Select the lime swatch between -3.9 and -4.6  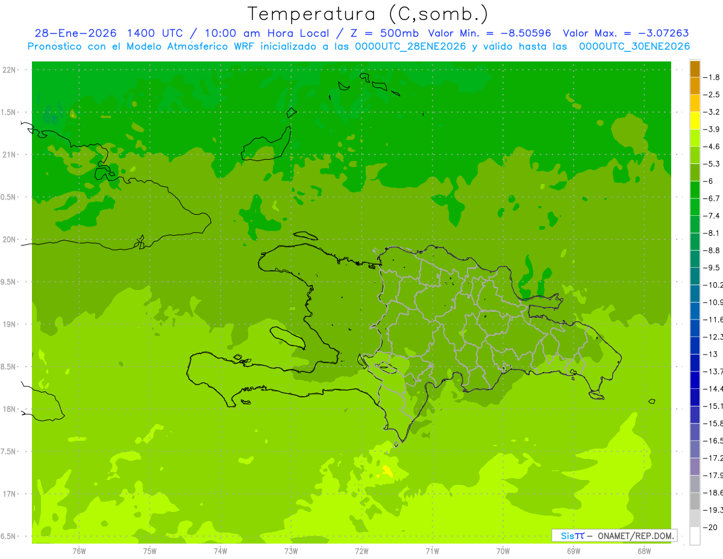pyautogui.click(x=695, y=137)
